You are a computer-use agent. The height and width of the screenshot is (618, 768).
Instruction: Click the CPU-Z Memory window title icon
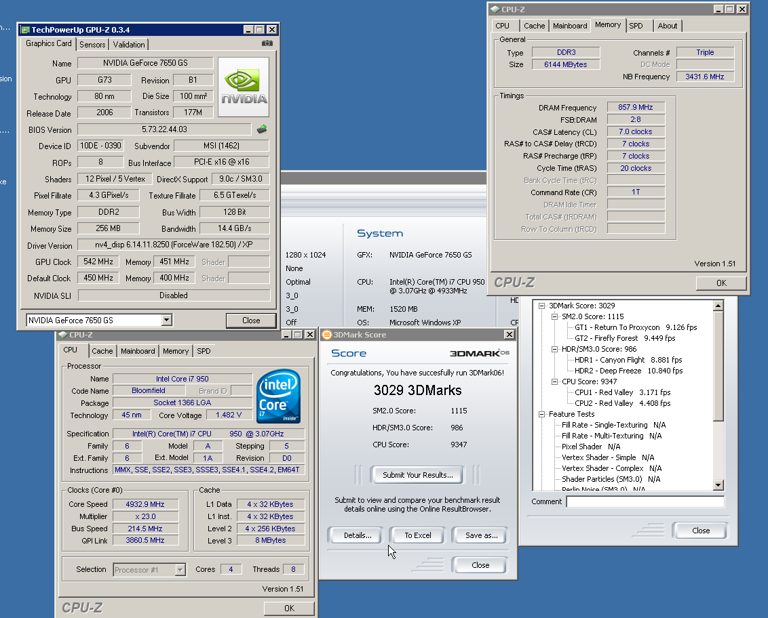click(495, 9)
